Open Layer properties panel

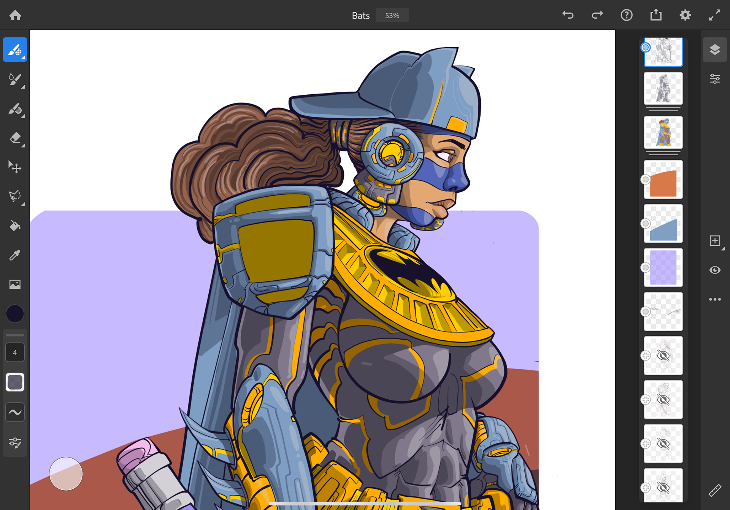(715, 79)
